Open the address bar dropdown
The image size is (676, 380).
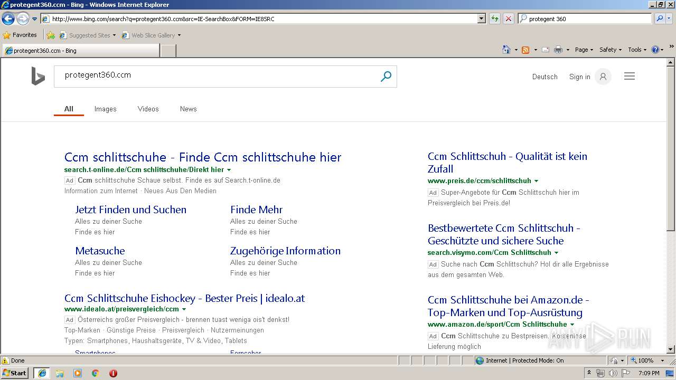pyautogui.click(x=481, y=18)
